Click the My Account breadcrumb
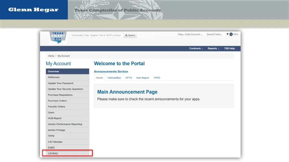289x162 pixels. pyautogui.click(x=64, y=56)
